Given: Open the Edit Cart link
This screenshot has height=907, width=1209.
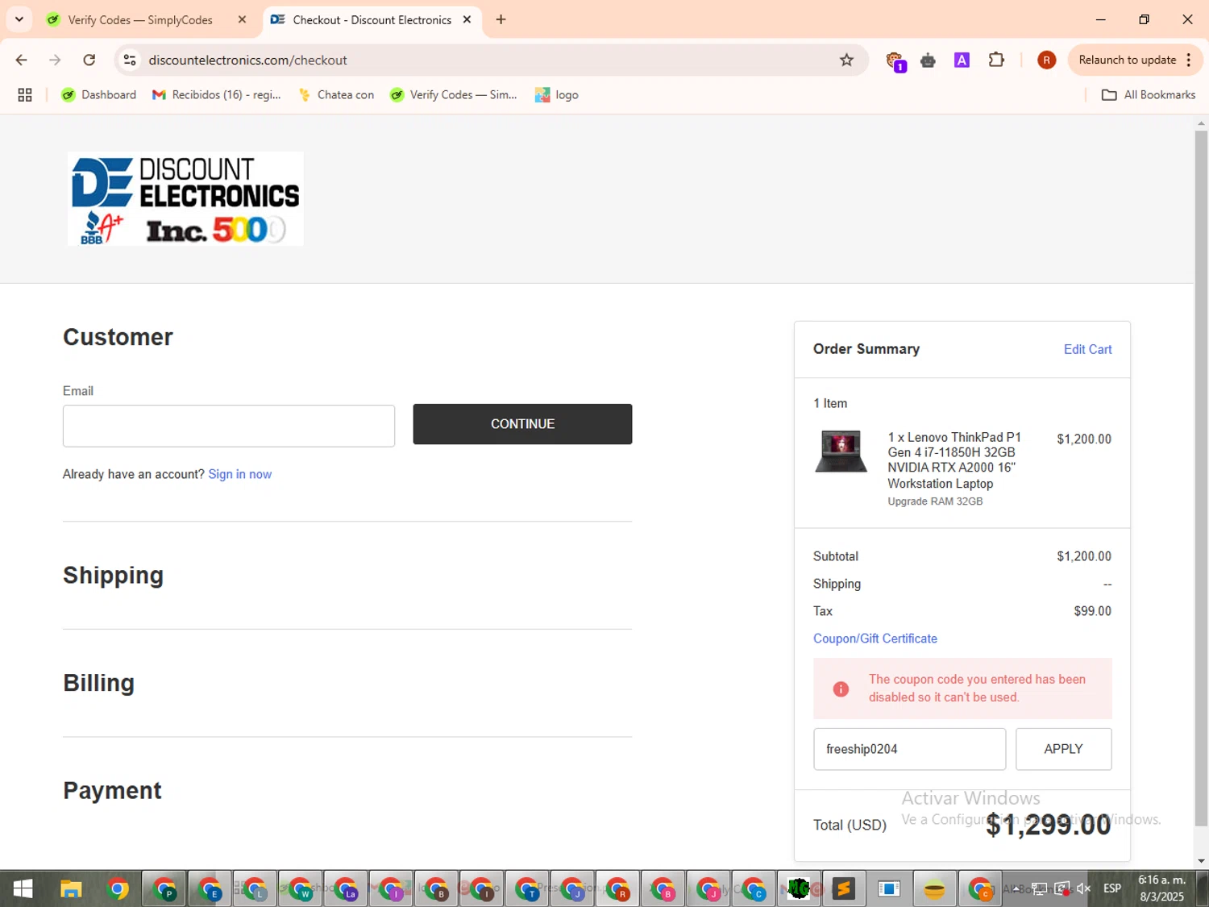Looking at the screenshot, I should pyautogui.click(x=1087, y=349).
